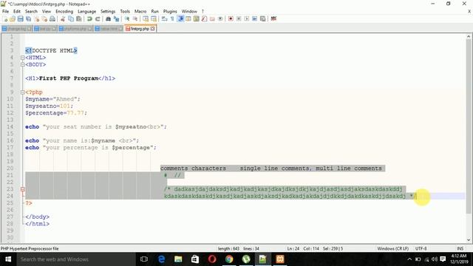Zoom out using the toolbar icon
Image resolution: width=473 pixels, height=266 pixels.
(135, 19)
